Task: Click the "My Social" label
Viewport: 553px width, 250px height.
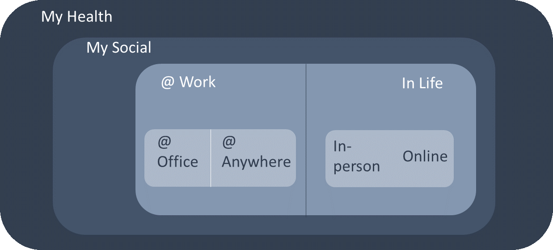Action: click(x=118, y=47)
